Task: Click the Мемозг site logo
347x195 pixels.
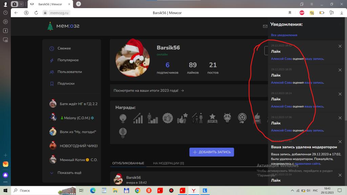Action: point(63,26)
